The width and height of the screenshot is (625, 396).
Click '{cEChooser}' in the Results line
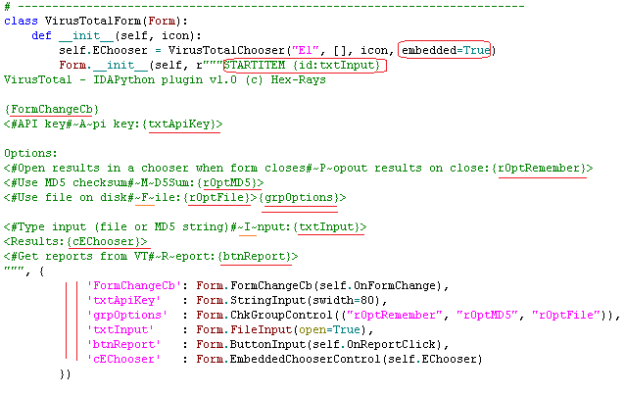click(x=104, y=242)
